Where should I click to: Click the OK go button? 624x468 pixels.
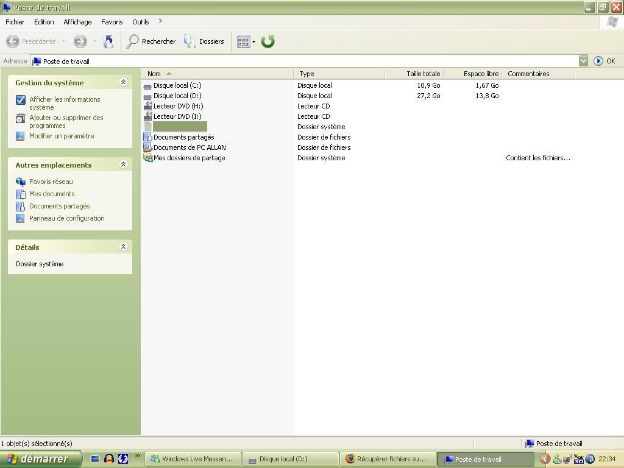tap(604, 61)
